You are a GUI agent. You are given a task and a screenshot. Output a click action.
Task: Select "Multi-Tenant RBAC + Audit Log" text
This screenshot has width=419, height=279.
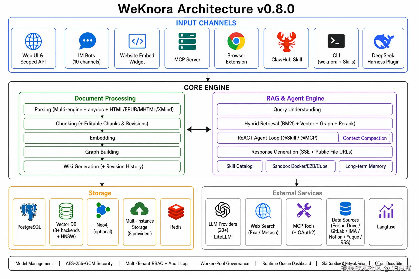157,263
